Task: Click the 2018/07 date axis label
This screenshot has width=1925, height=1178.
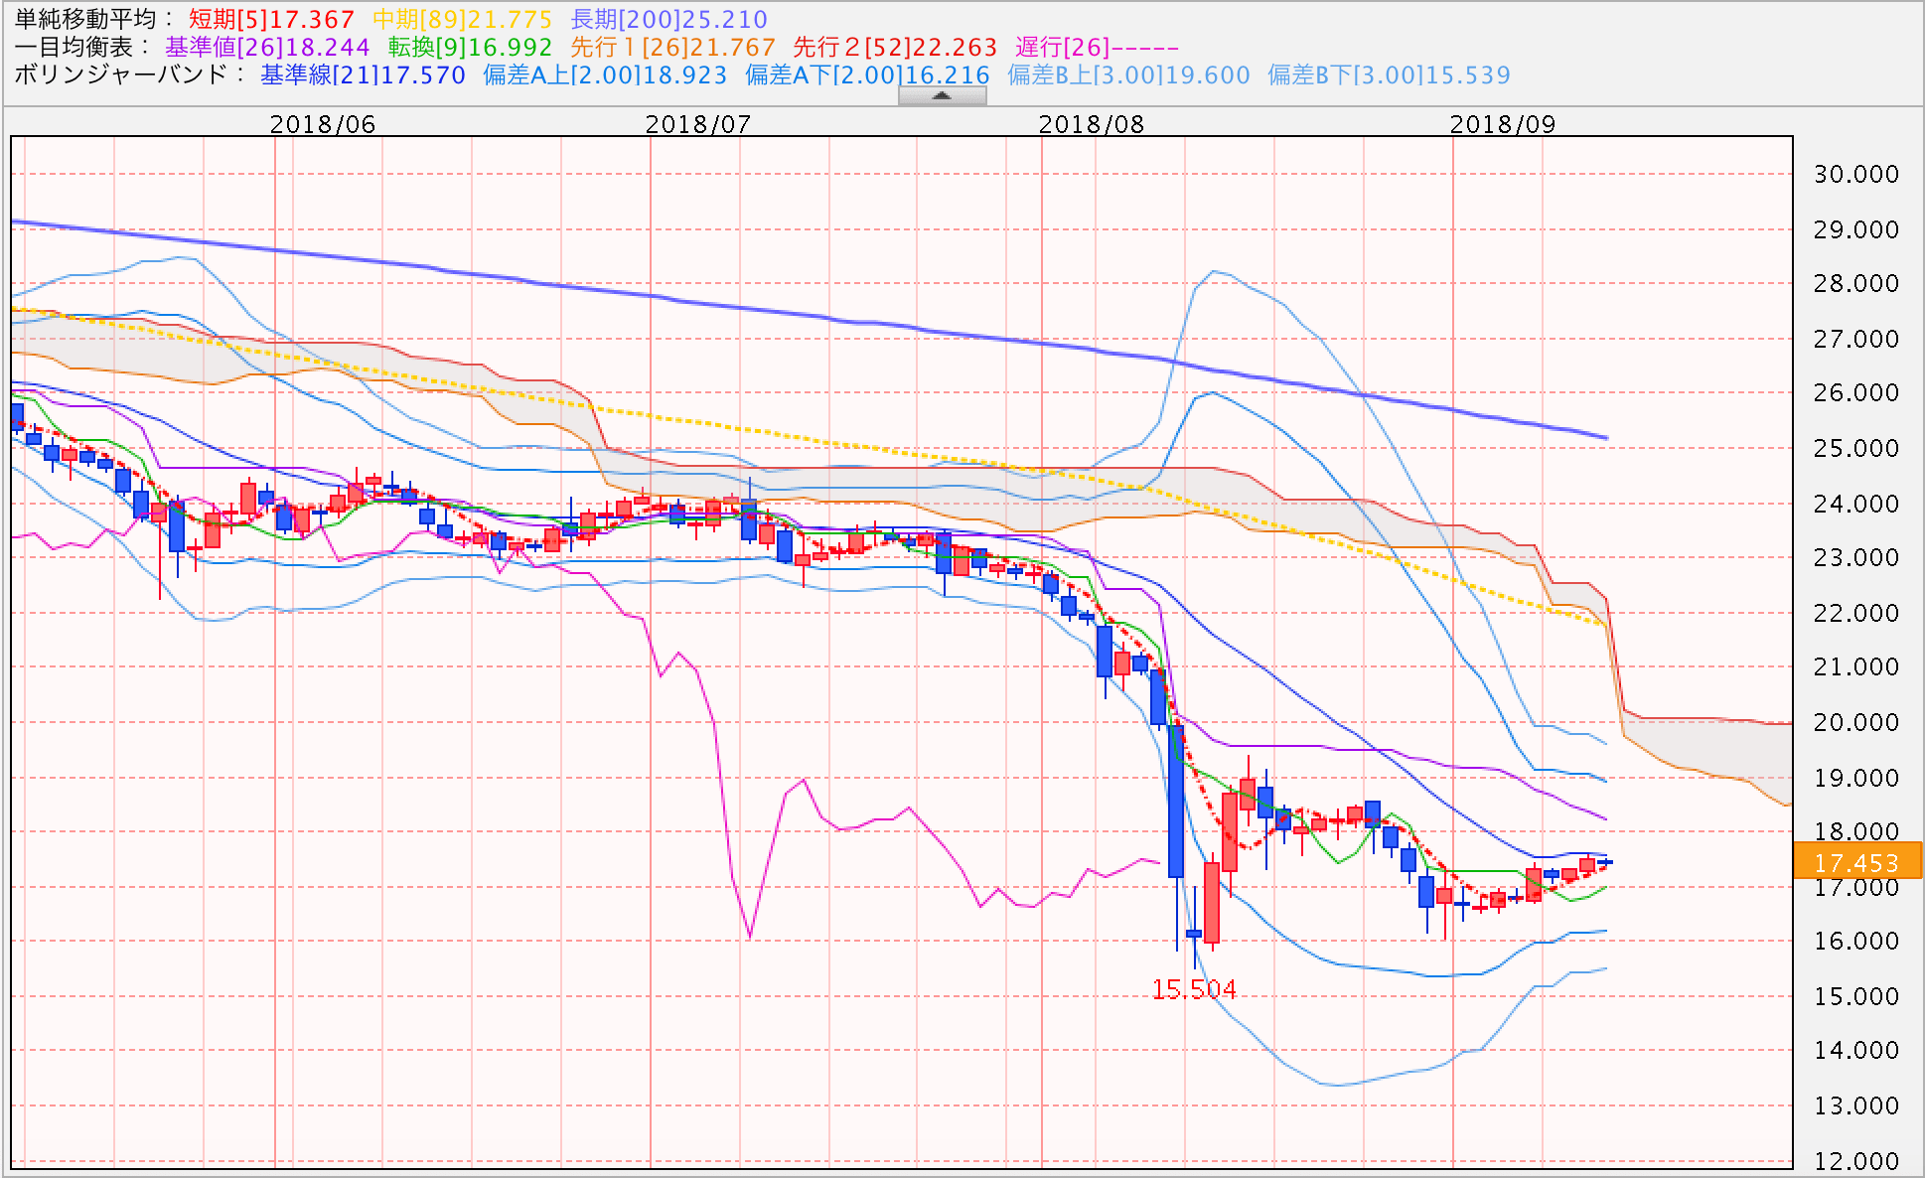Action: (x=698, y=124)
